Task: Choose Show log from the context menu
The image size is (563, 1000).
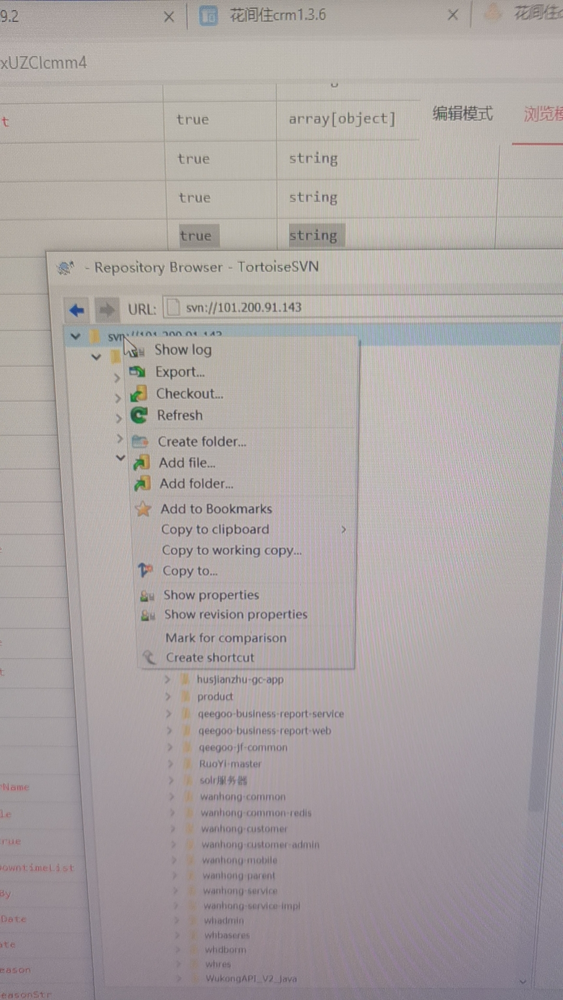Action: [x=183, y=350]
